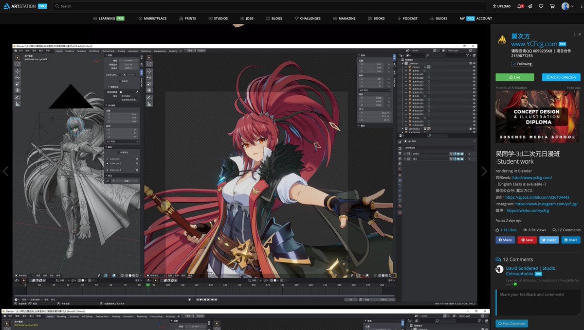Open messages paper plane icon

[x=530, y=6]
